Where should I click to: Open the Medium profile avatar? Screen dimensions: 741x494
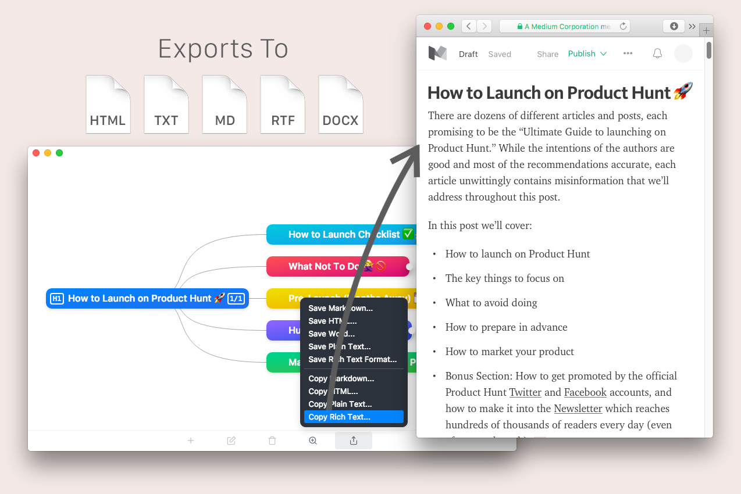click(x=683, y=53)
